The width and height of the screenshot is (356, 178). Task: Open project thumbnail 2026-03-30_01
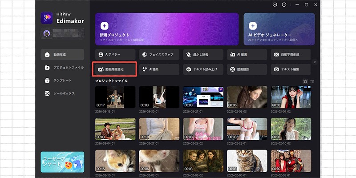pos(159,97)
